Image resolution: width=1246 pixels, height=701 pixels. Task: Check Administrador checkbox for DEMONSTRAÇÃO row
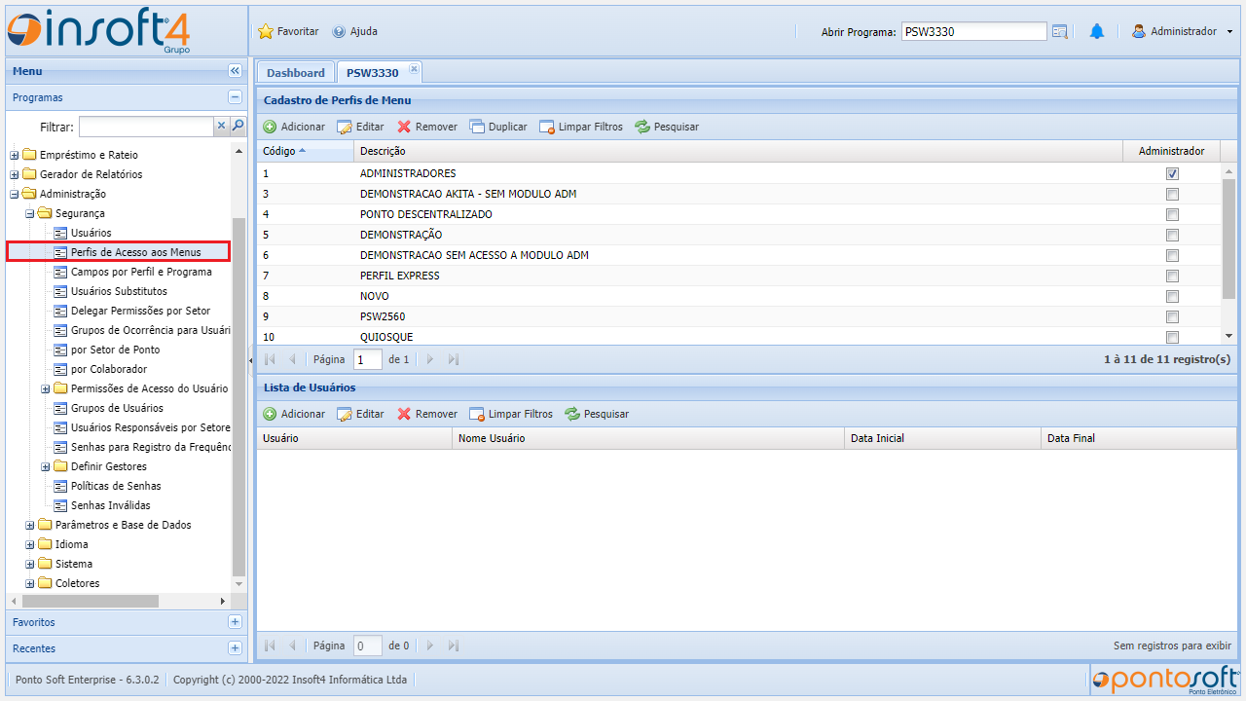[x=1172, y=235]
